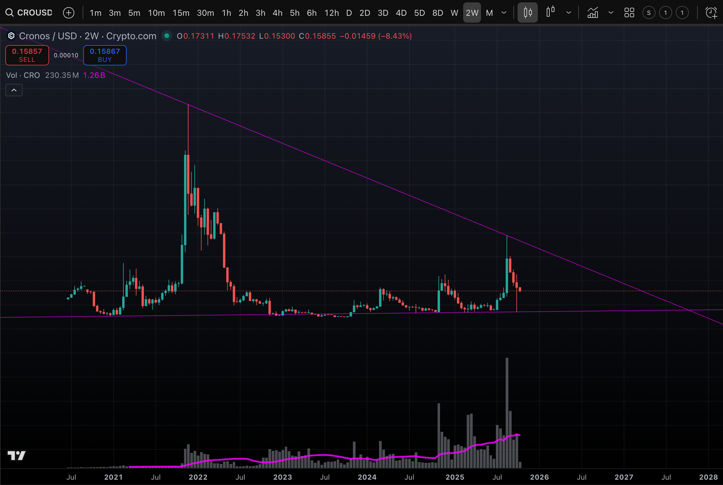723x485 pixels.
Task: Click the BUY 0.15867 button
Action: pos(105,55)
